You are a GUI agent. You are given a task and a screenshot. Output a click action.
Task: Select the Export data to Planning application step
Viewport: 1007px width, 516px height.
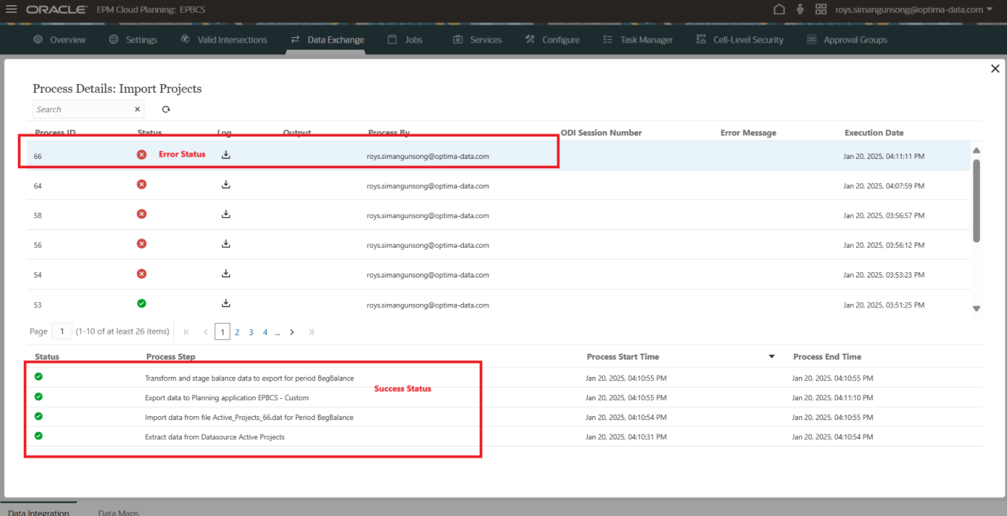coord(227,397)
